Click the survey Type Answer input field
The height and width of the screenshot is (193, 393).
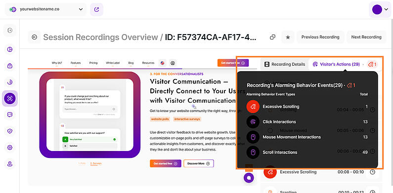[x=89, y=109]
